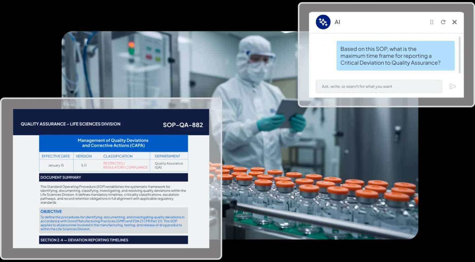Send the message with arrow icon
Screen dimensions: 475x262
[x=453, y=86]
